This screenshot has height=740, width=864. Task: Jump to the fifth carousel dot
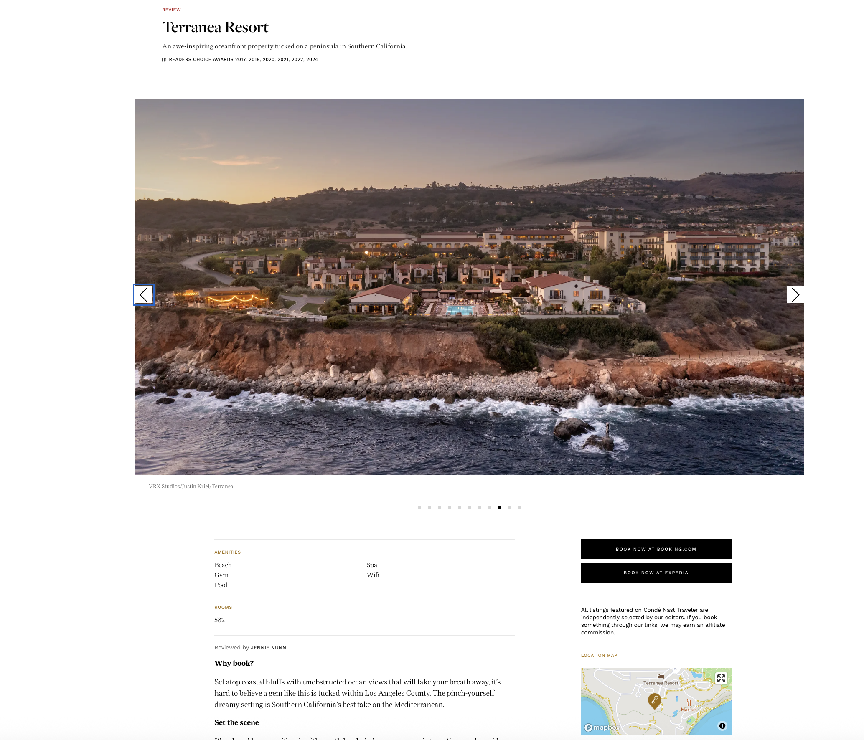pyautogui.click(x=460, y=507)
